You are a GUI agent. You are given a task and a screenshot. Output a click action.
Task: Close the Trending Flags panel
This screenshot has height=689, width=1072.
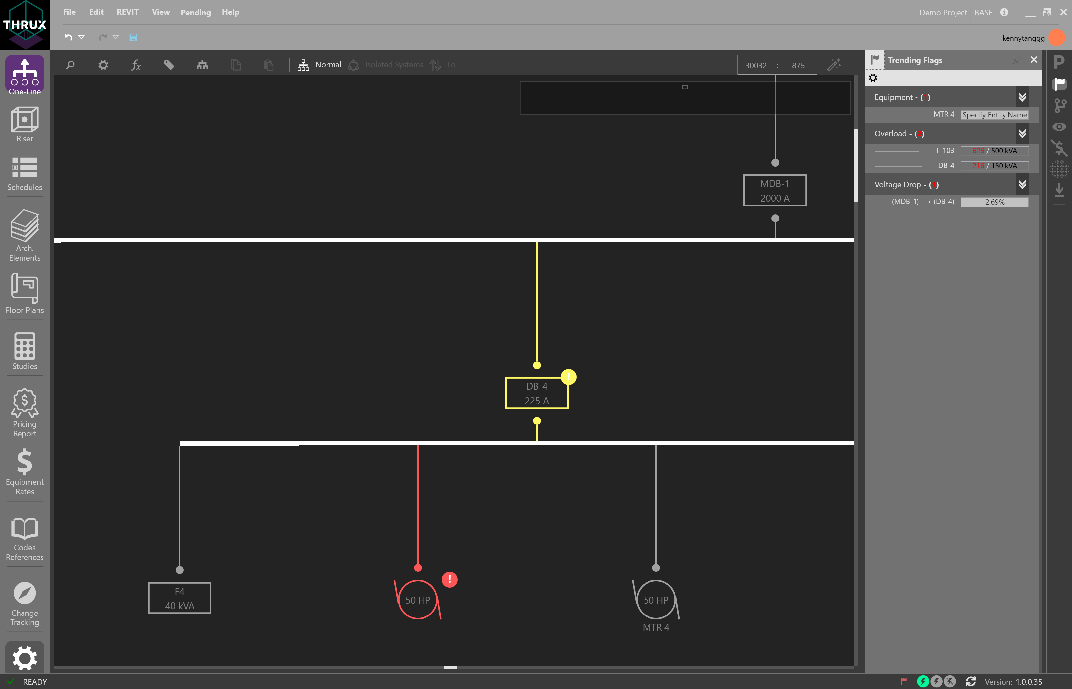[x=1034, y=60]
